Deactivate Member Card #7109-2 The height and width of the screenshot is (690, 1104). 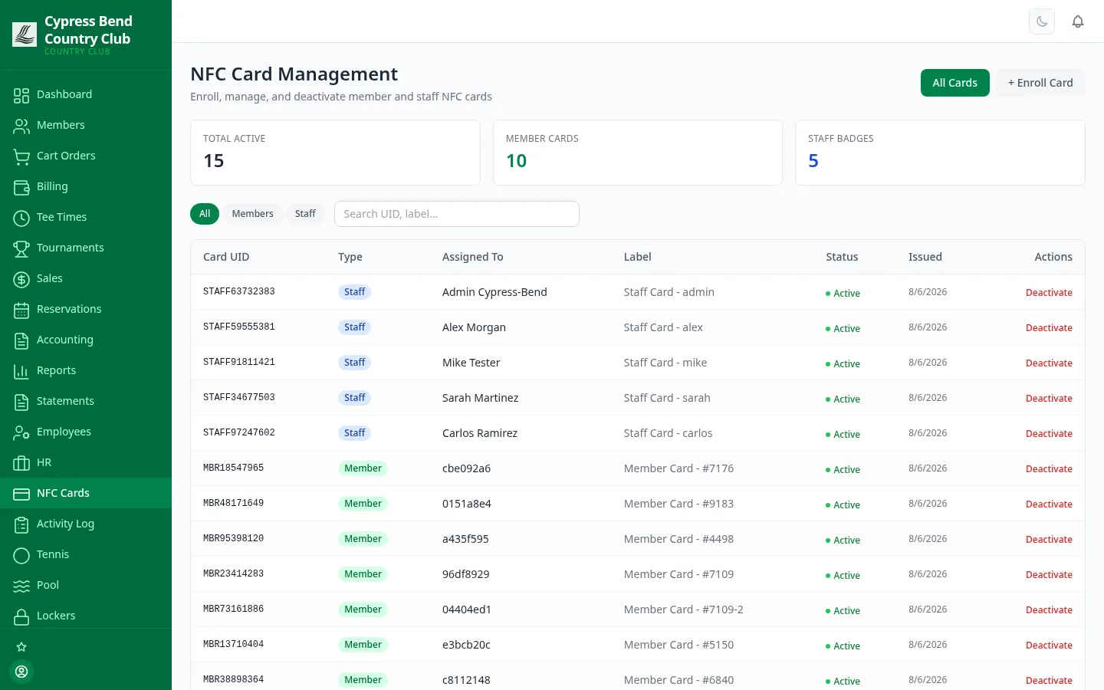tap(1049, 610)
